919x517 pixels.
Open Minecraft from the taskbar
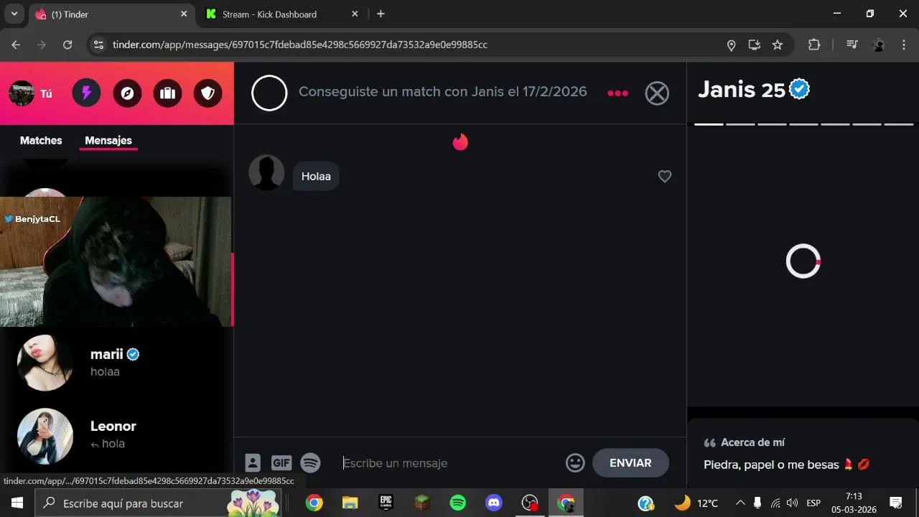[x=422, y=503]
